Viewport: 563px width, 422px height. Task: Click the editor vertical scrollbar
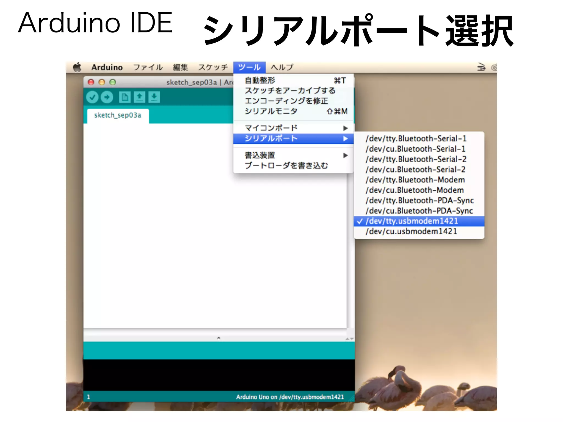351,250
